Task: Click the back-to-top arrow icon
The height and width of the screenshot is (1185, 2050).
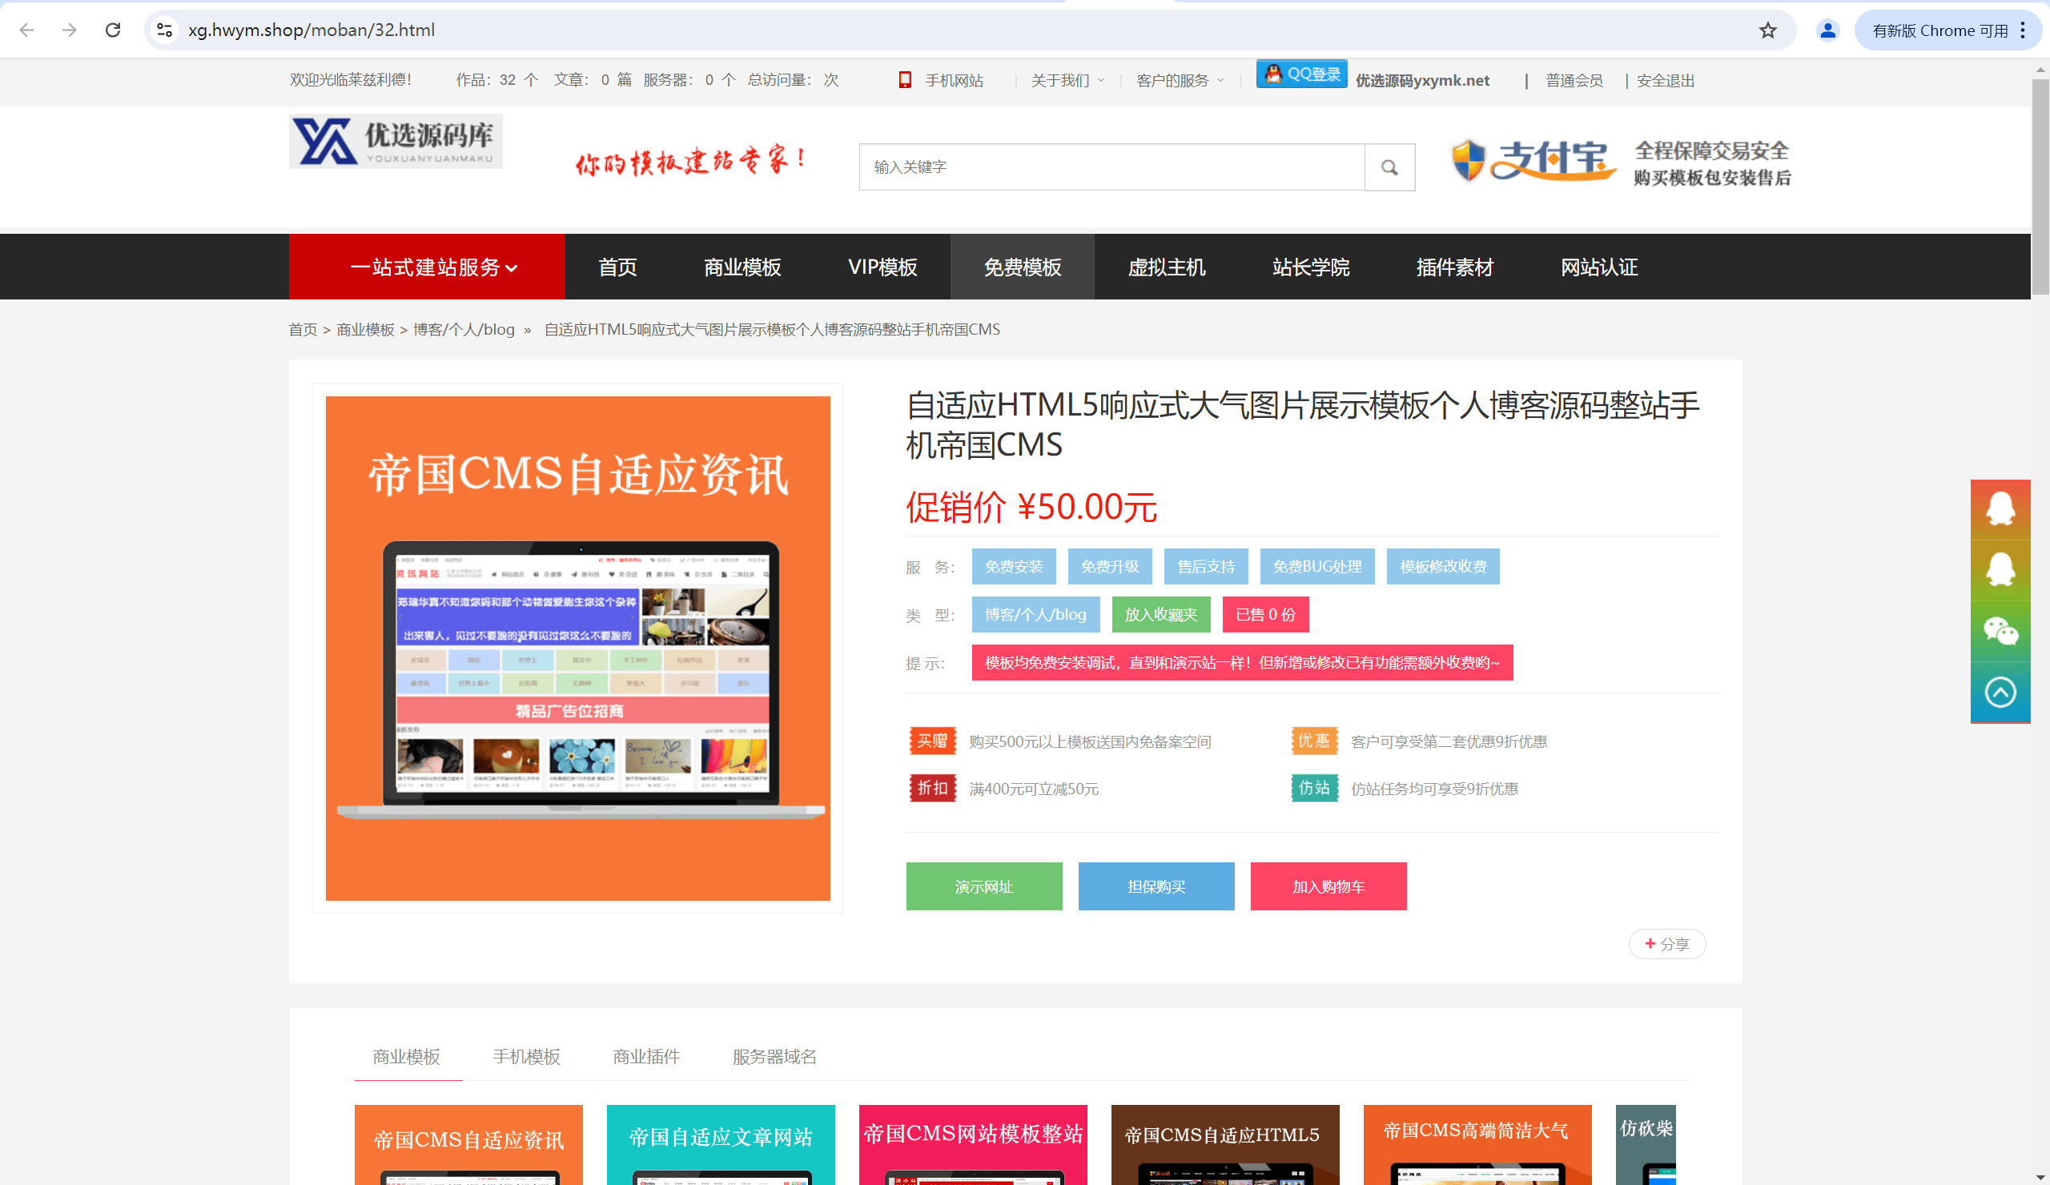Action: point(2000,692)
